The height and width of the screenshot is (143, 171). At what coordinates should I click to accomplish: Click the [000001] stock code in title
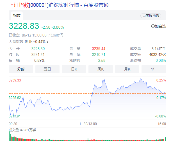(39, 5)
